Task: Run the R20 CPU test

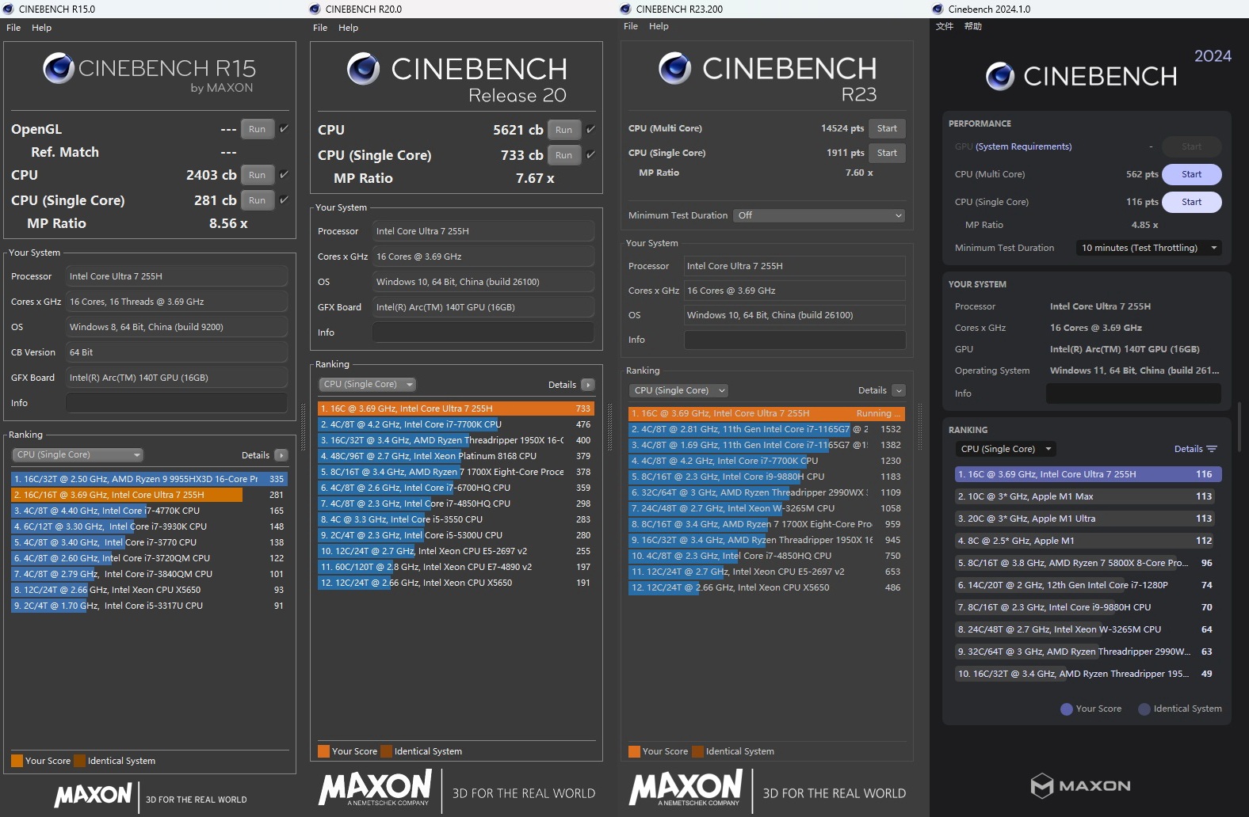Action: pos(564,130)
